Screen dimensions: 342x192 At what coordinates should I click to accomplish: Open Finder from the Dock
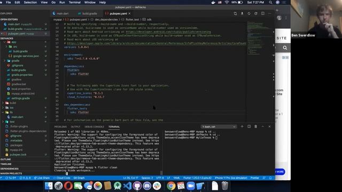coord(49,186)
